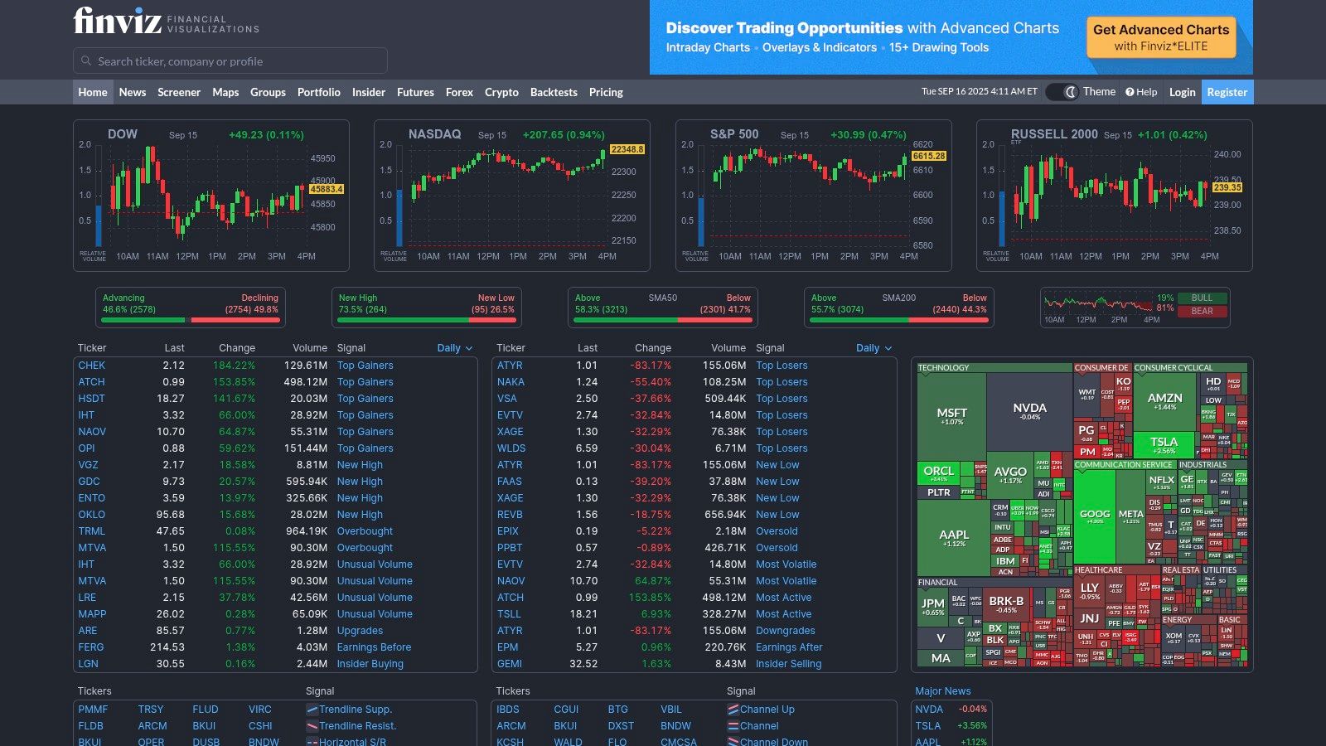The width and height of the screenshot is (1326, 746).
Task: Click the BULL sentiment label
Action: coord(1202,298)
